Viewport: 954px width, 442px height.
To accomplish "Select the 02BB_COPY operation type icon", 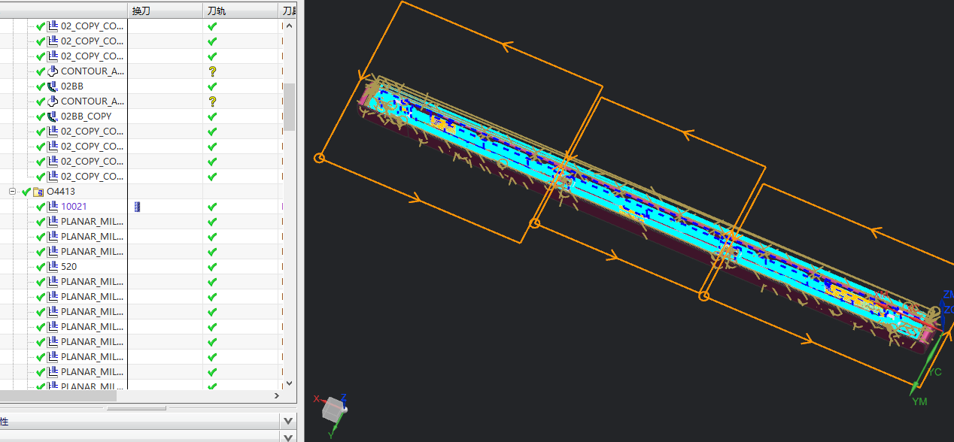I will coord(52,117).
